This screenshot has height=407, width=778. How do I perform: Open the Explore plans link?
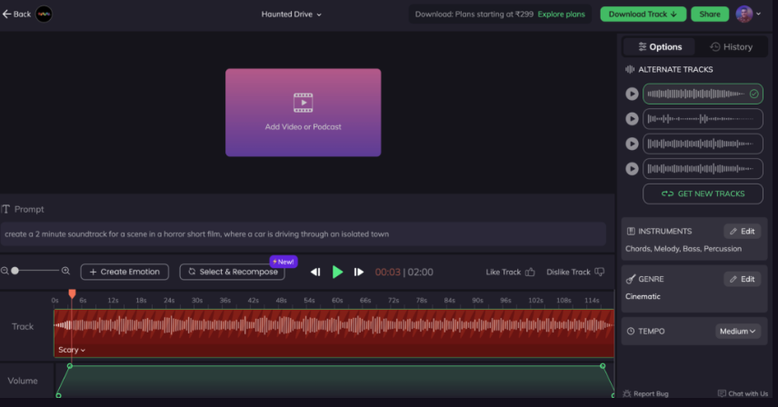point(561,15)
